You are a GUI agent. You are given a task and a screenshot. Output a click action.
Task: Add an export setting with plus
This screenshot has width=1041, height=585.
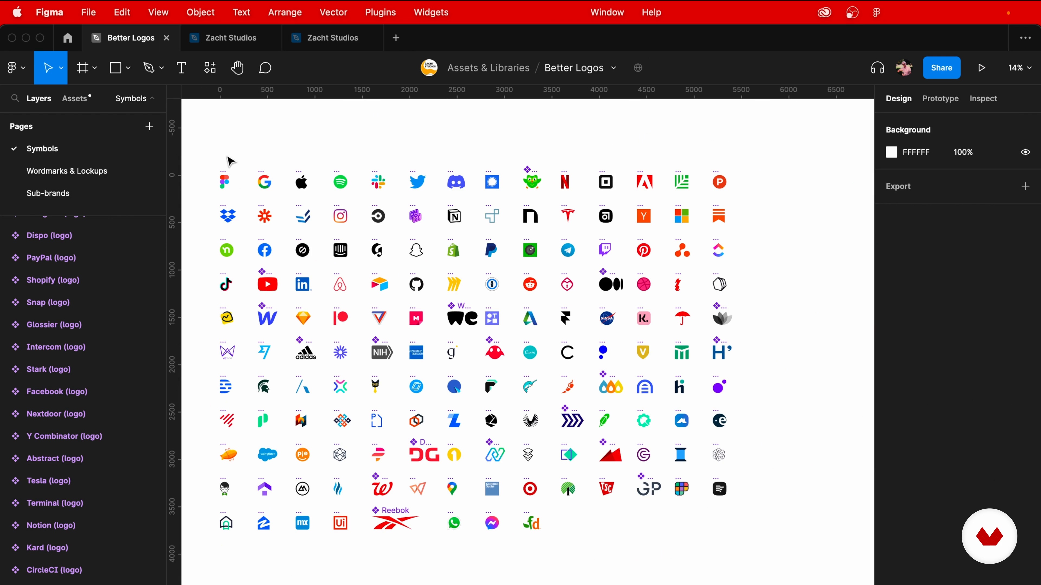point(1025,186)
